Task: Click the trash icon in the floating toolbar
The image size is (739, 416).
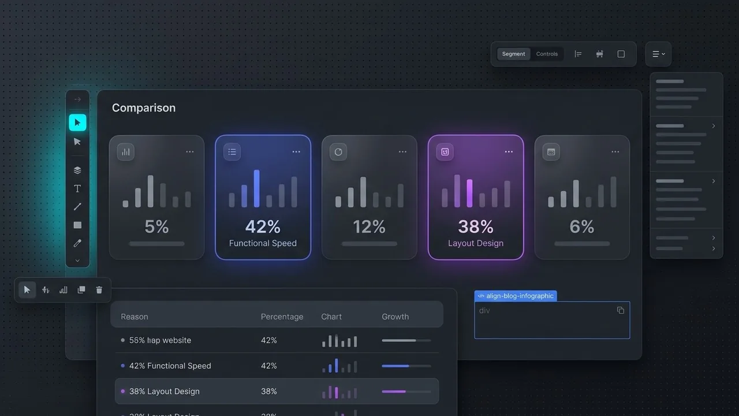Action: [99, 289]
